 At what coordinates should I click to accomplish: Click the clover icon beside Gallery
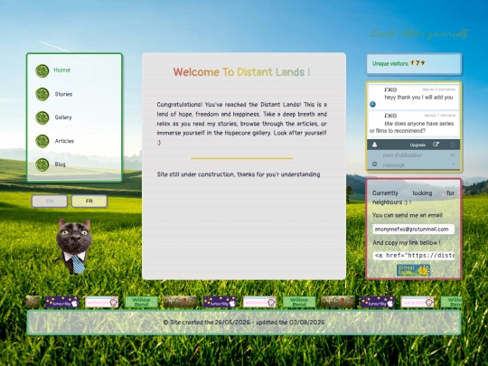point(42,117)
